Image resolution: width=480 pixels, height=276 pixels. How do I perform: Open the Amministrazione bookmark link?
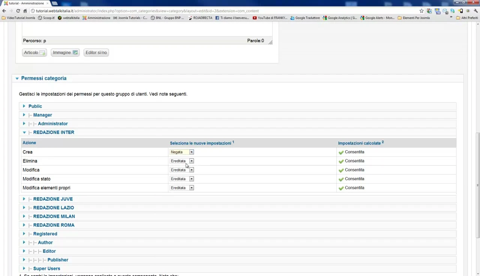pyautogui.click(x=99, y=18)
